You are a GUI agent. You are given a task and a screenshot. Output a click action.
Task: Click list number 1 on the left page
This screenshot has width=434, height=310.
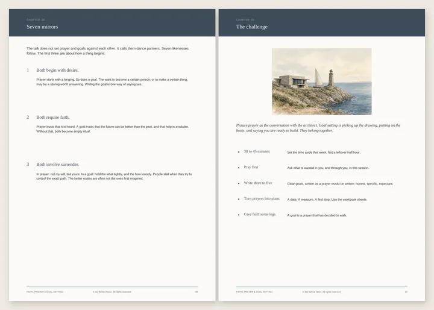(x=28, y=71)
